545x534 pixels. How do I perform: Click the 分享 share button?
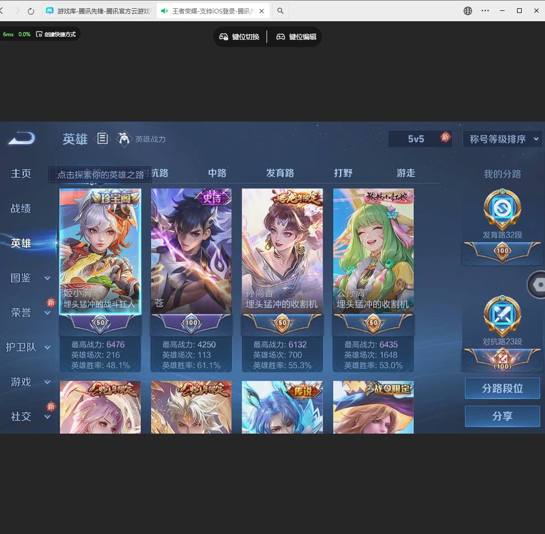pyautogui.click(x=502, y=416)
